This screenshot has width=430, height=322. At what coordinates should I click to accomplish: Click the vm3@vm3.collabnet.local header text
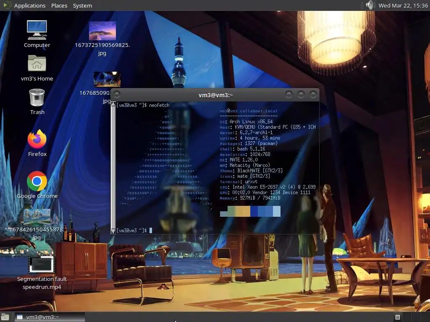pyautogui.click(x=249, y=111)
